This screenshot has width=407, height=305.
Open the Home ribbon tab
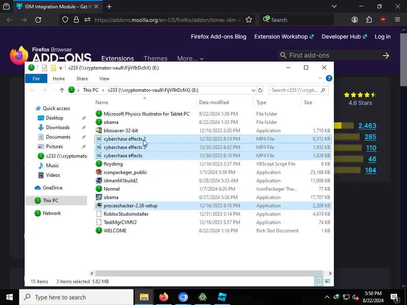(59, 79)
